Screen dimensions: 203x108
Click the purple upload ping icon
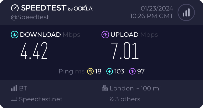click(x=132, y=71)
